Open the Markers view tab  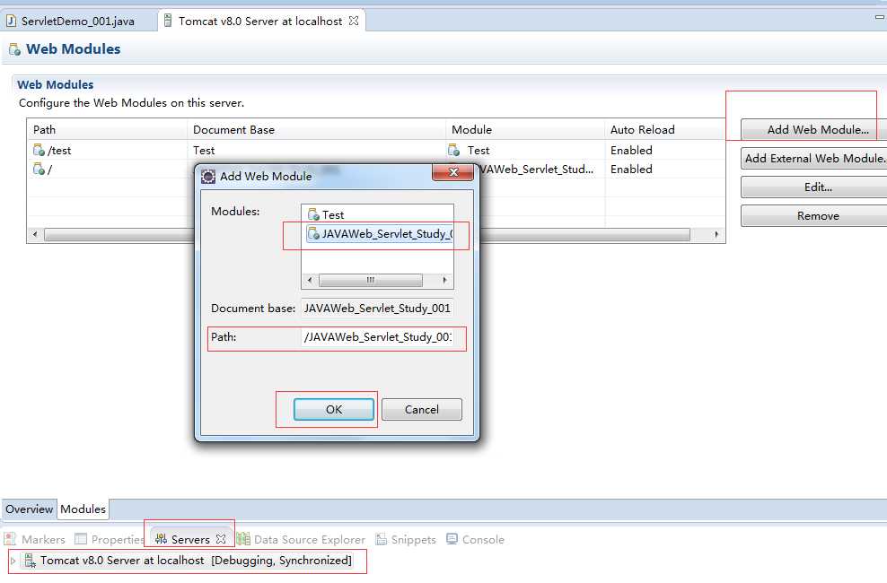(35, 540)
